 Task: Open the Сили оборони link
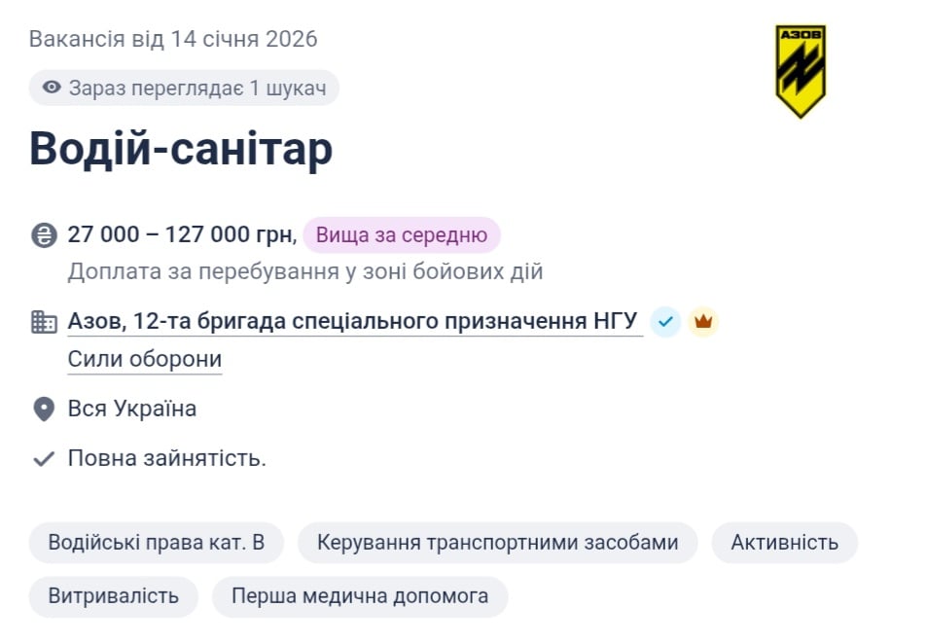point(144,358)
